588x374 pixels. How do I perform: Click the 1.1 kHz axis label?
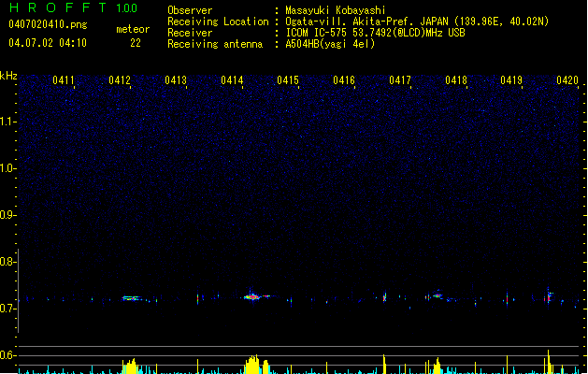[7, 122]
